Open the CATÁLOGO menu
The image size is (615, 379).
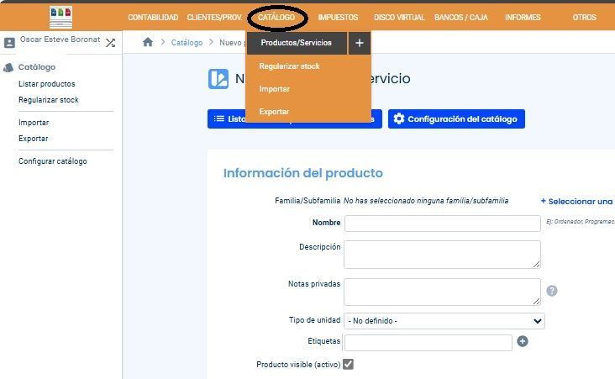tap(276, 18)
